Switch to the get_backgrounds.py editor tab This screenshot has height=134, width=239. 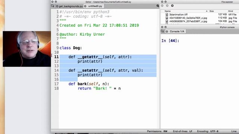(x=71, y=6)
